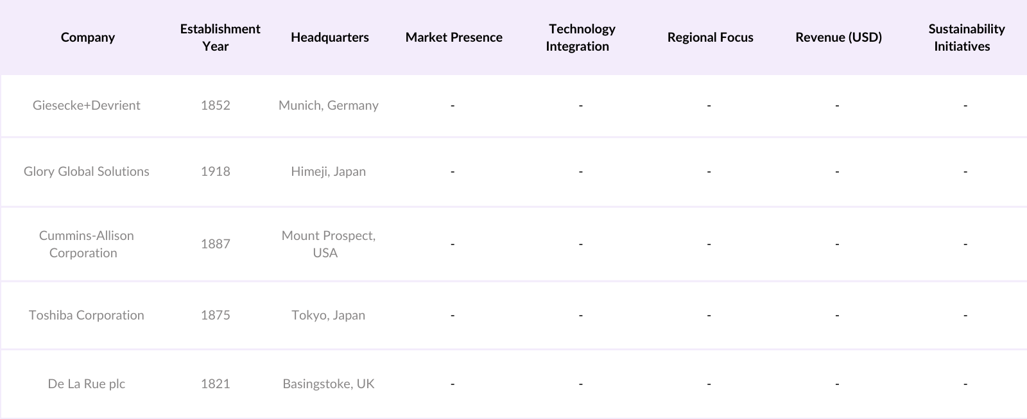Select the 1875 establishment year cell
1027x419 pixels.
click(x=216, y=315)
